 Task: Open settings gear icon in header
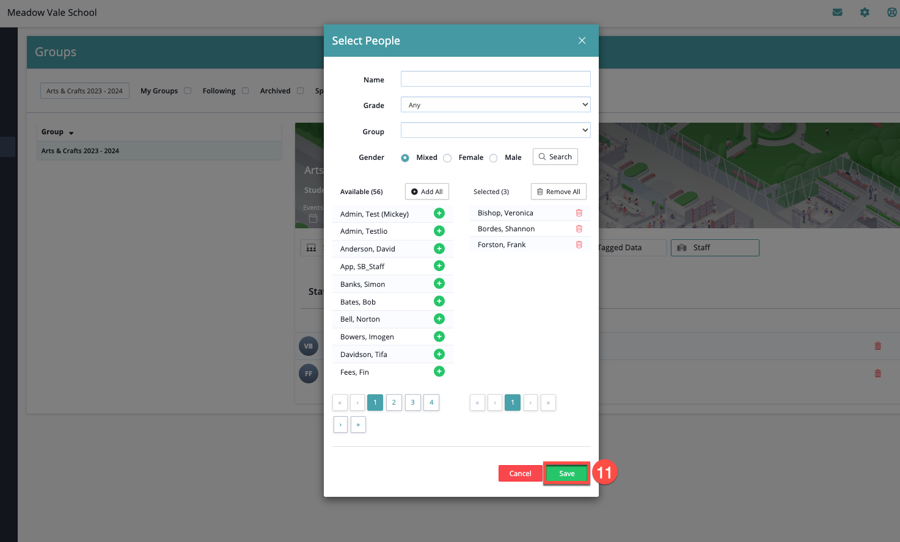click(865, 12)
